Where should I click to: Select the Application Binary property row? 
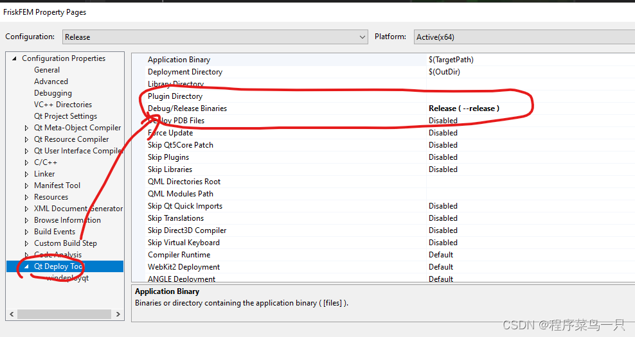click(179, 60)
